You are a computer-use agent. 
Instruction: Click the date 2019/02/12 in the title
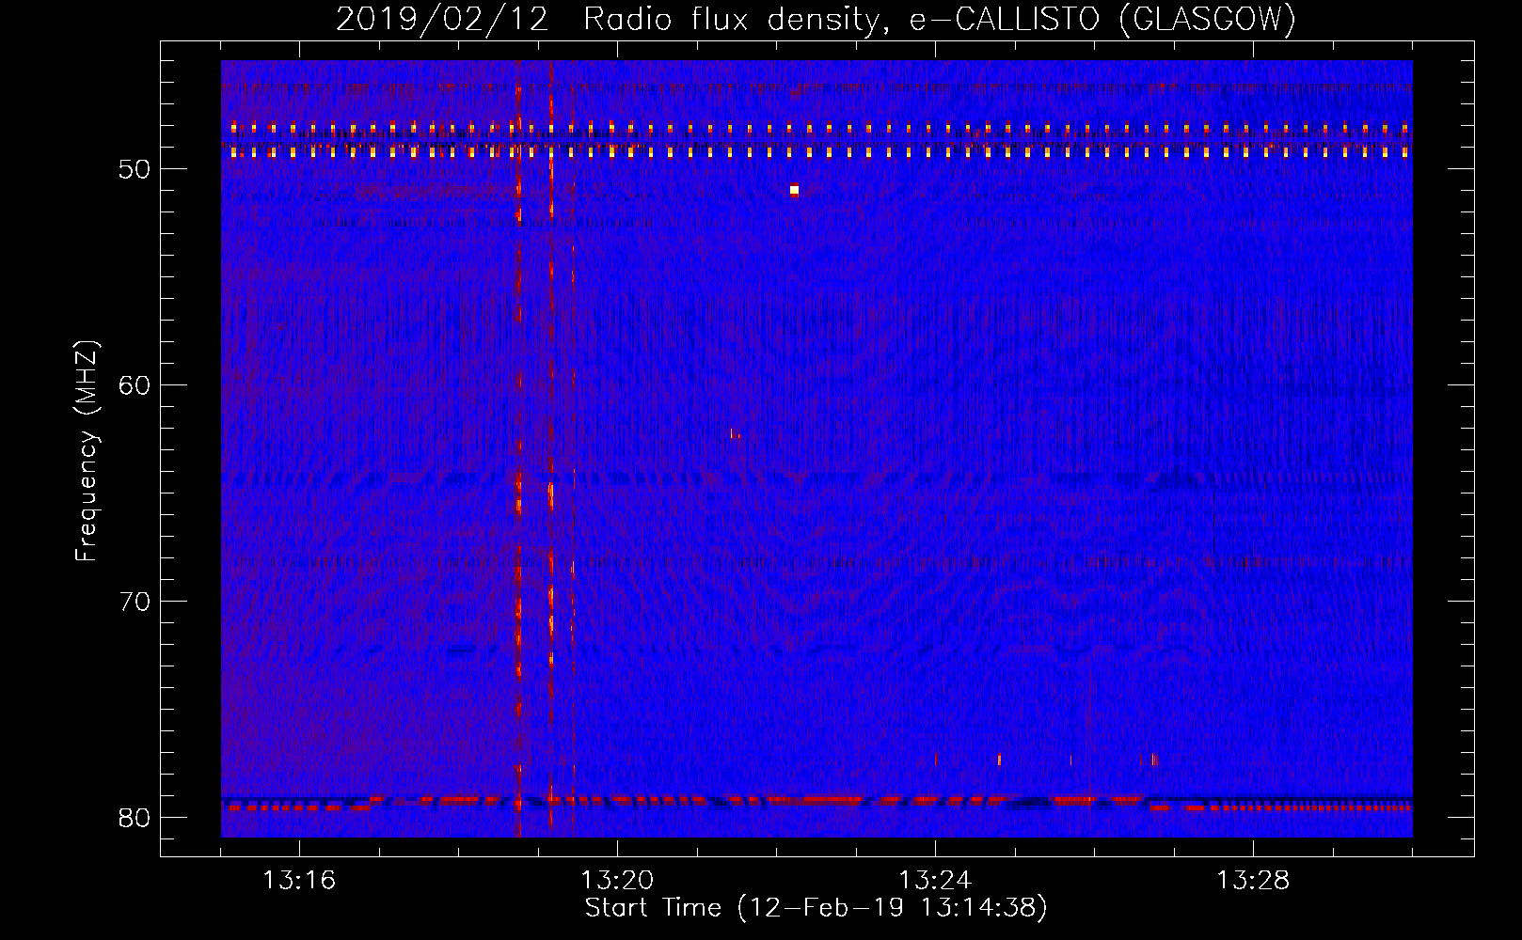coord(442,19)
